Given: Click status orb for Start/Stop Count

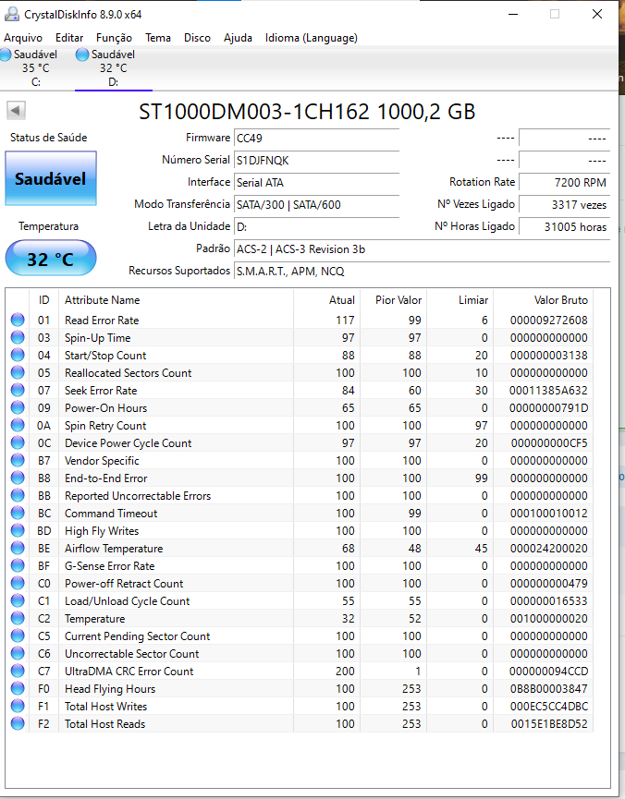Looking at the screenshot, I should click(18, 356).
